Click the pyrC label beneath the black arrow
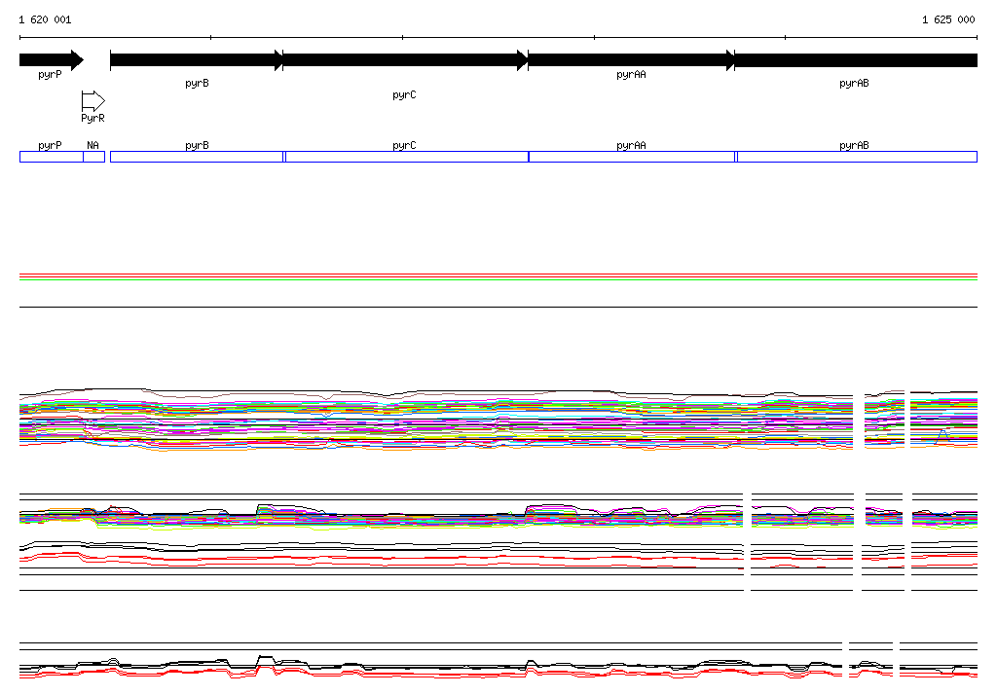The width and height of the screenshot is (997, 695). [404, 94]
